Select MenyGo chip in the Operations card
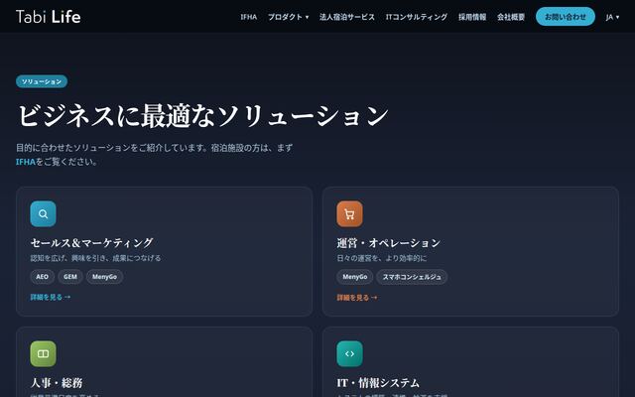Image resolution: width=635 pixels, height=397 pixels. coord(355,277)
